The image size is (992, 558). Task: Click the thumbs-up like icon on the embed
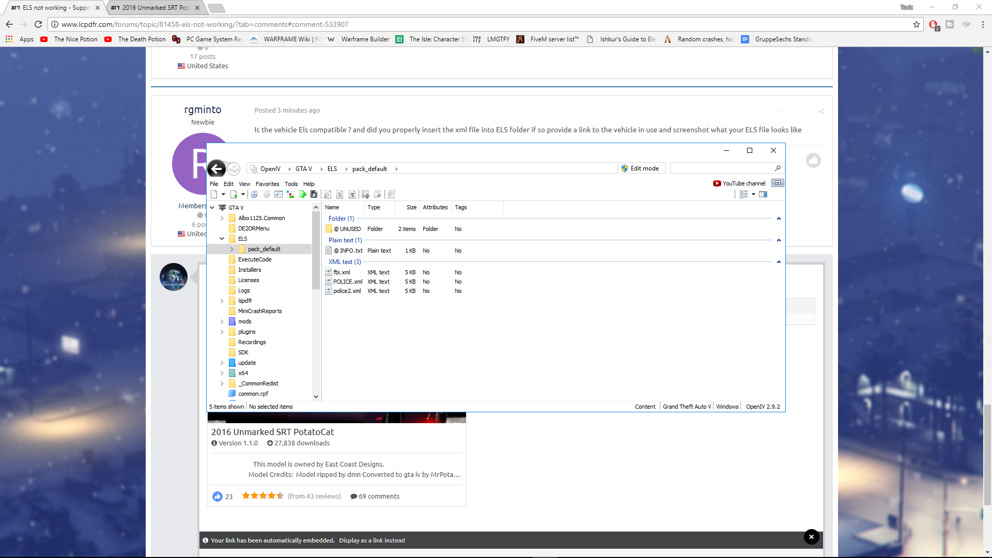(x=218, y=497)
